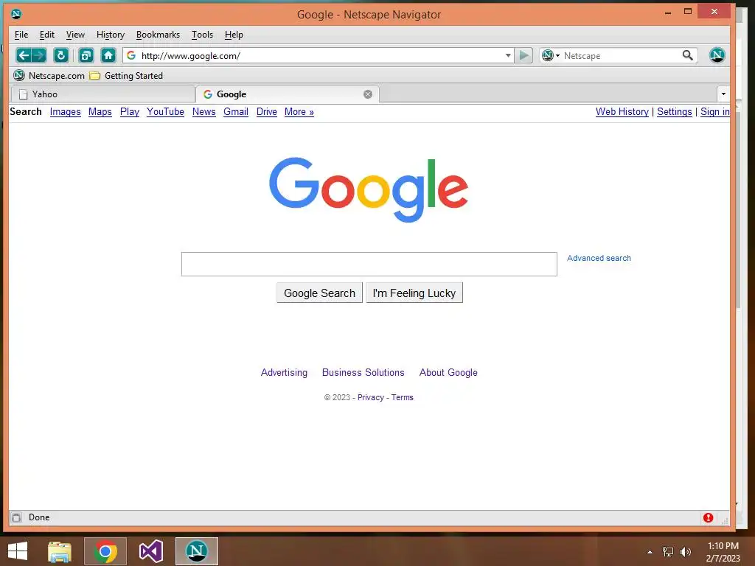755x566 pixels.
Task: Click the I'm Feeling Lucky button
Action: tap(414, 293)
